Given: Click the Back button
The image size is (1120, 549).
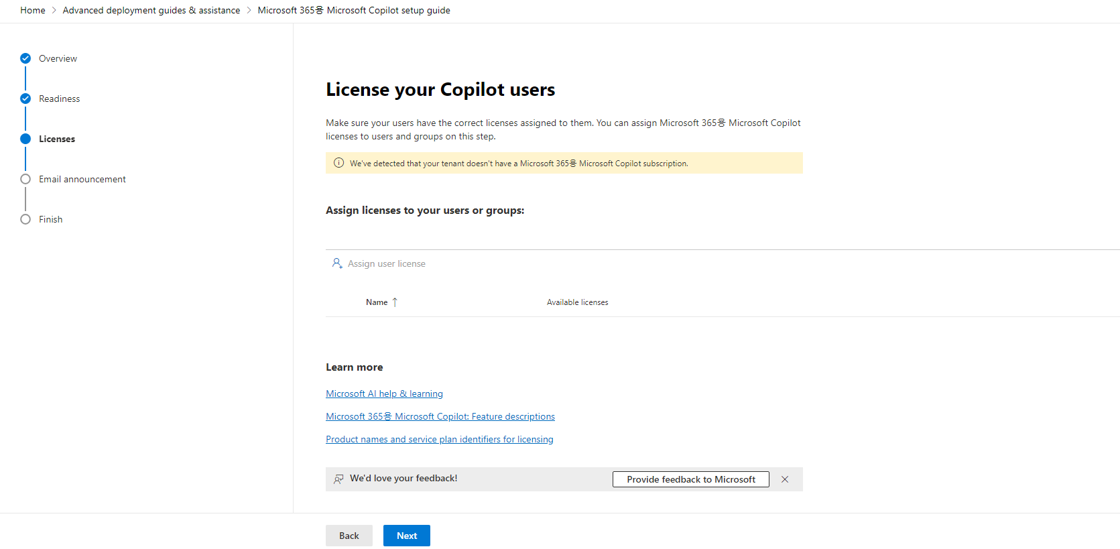Looking at the screenshot, I should tap(349, 536).
